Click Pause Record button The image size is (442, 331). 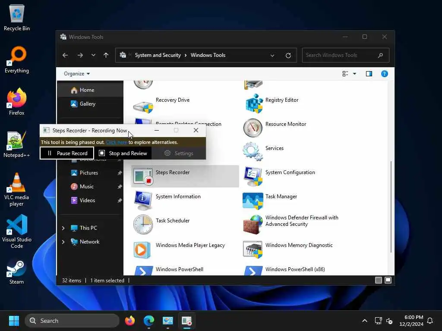67,153
